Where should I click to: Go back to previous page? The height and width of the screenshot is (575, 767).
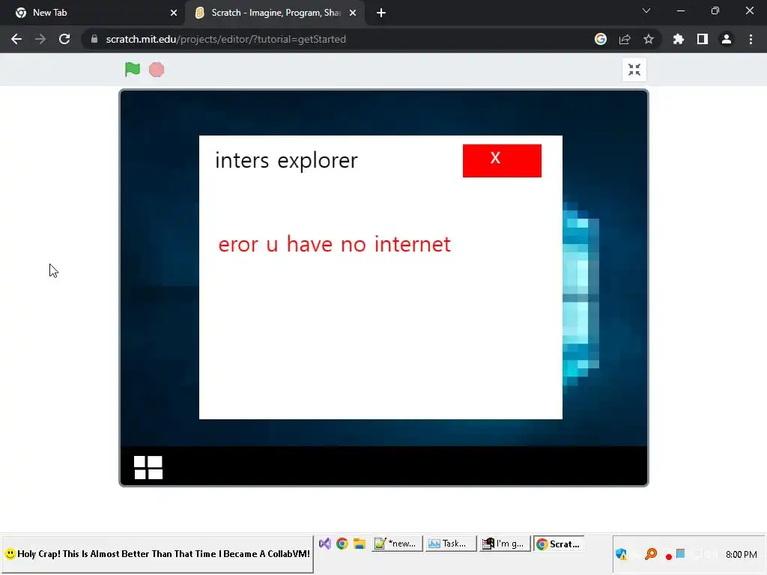(x=16, y=39)
